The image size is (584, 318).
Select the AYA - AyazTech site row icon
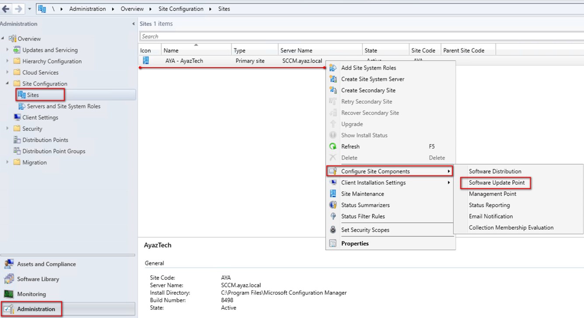(146, 60)
